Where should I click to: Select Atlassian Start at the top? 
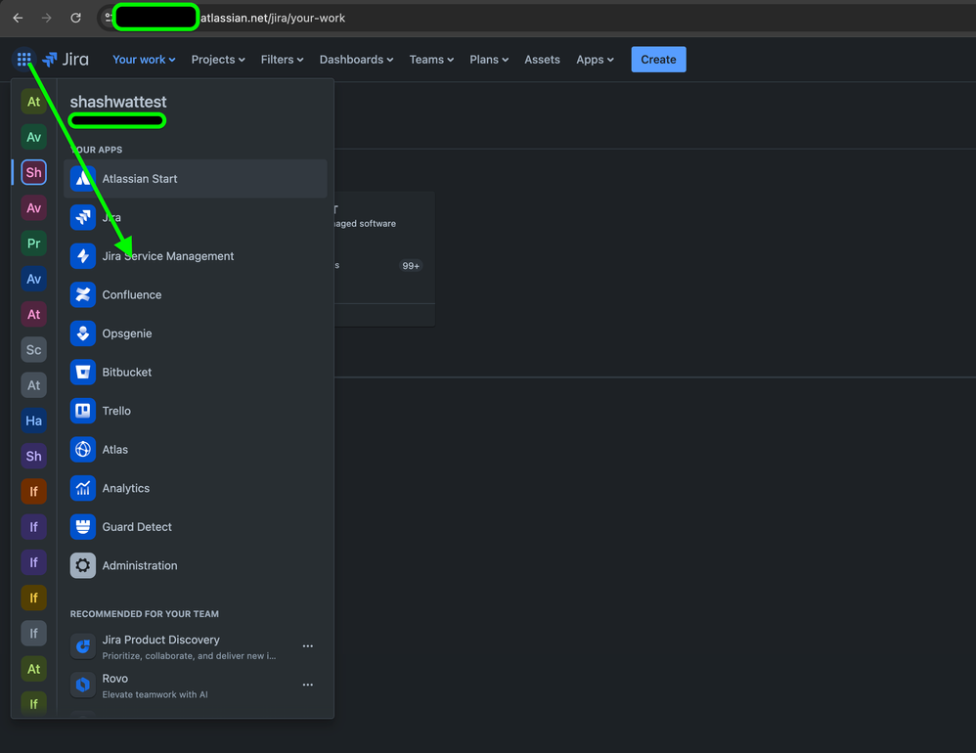(140, 179)
